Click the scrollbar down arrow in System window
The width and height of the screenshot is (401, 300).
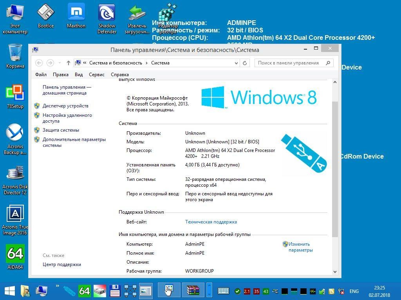click(x=335, y=272)
